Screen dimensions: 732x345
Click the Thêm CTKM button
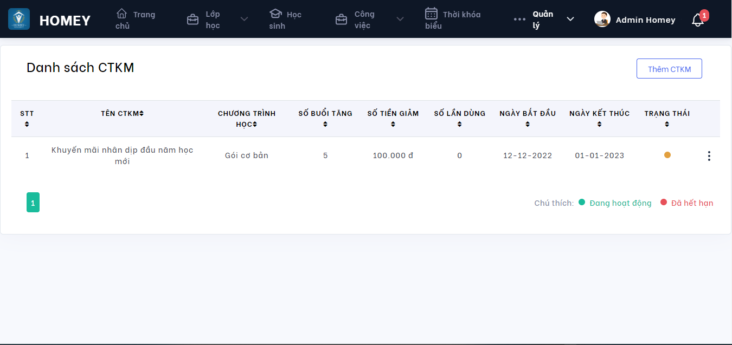(x=669, y=69)
